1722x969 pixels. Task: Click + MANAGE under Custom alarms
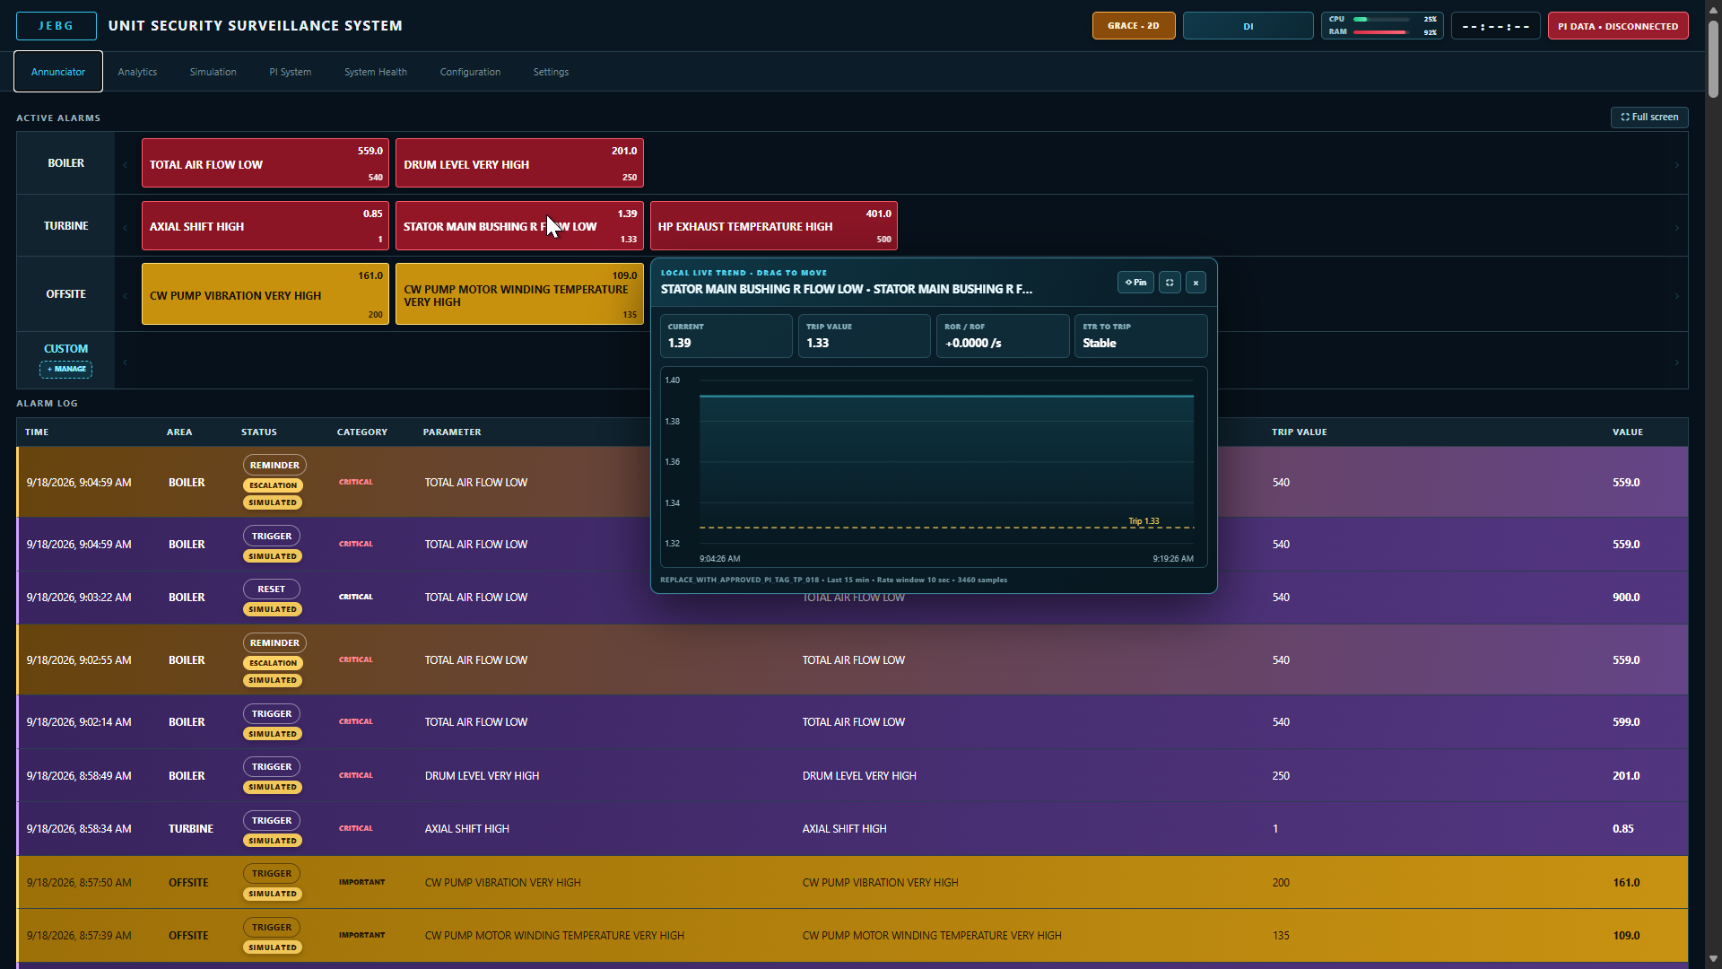pos(65,369)
